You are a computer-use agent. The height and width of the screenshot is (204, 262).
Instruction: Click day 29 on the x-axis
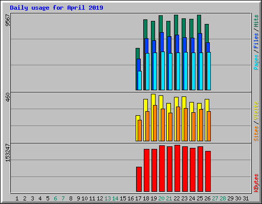click(230, 198)
